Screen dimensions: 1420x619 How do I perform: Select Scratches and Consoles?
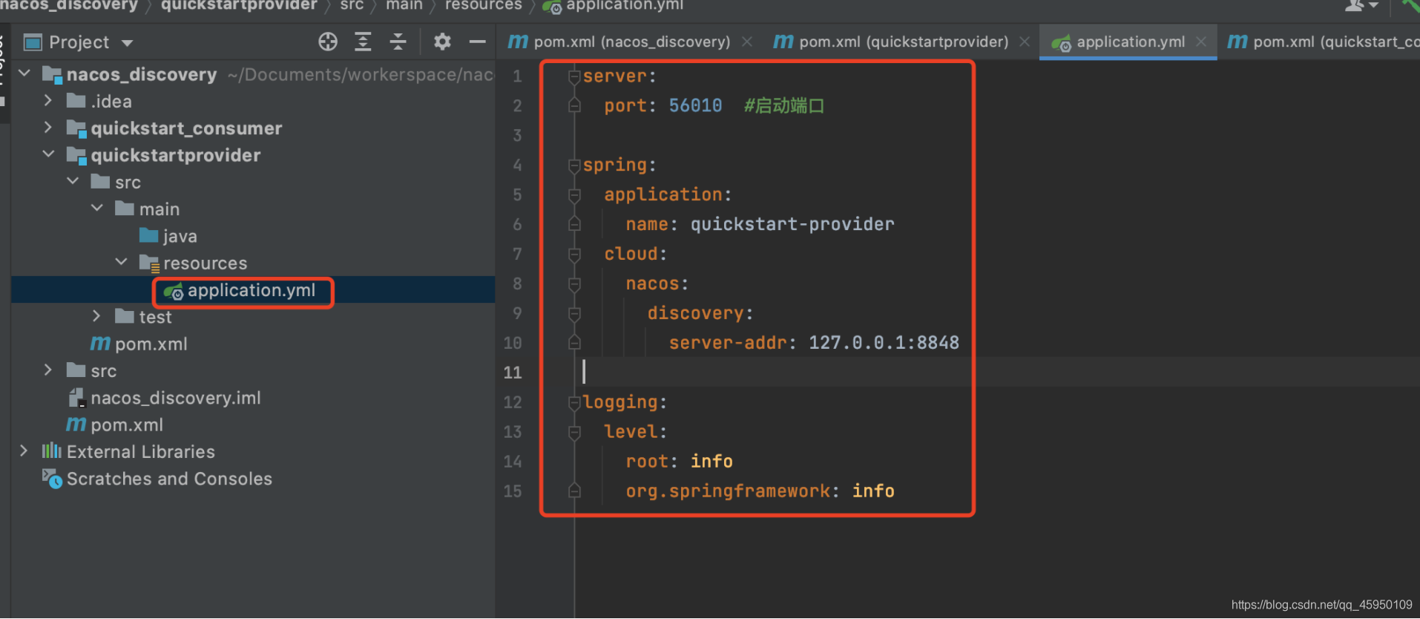pos(169,479)
